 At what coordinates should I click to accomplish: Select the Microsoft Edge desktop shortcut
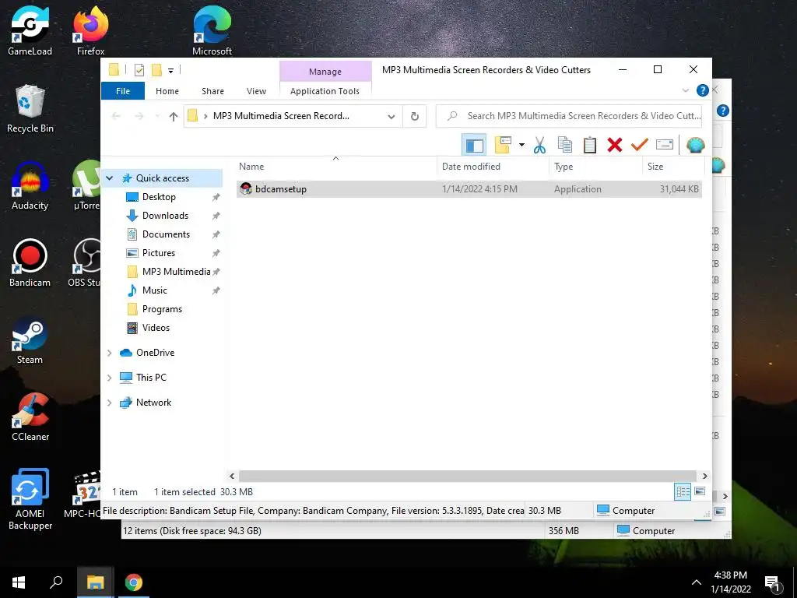pos(212,31)
